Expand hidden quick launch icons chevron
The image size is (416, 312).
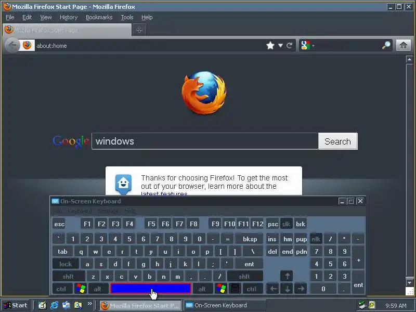(x=89, y=303)
